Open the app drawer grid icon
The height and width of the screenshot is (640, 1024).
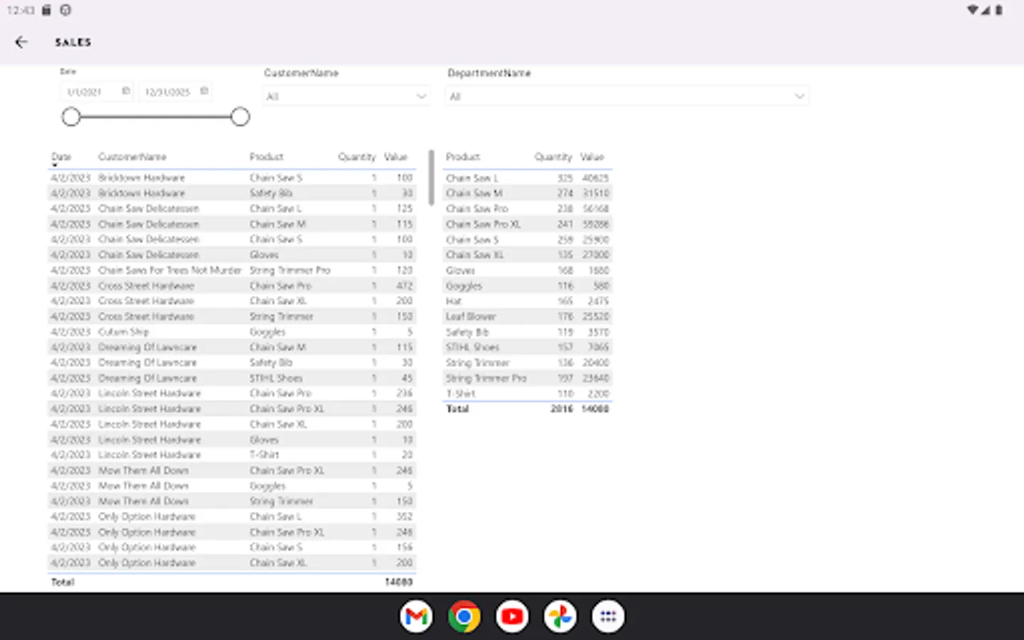coord(608,617)
